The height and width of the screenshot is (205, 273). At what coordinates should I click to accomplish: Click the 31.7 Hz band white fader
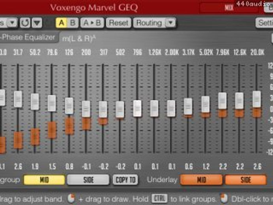(x=18, y=99)
